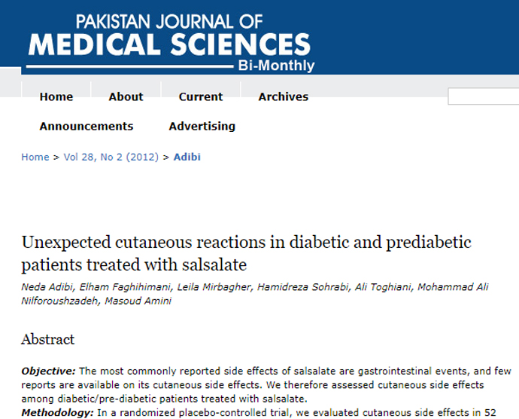Click the bold Objective label
The image size is (519, 419).
click(x=48, y=371)
